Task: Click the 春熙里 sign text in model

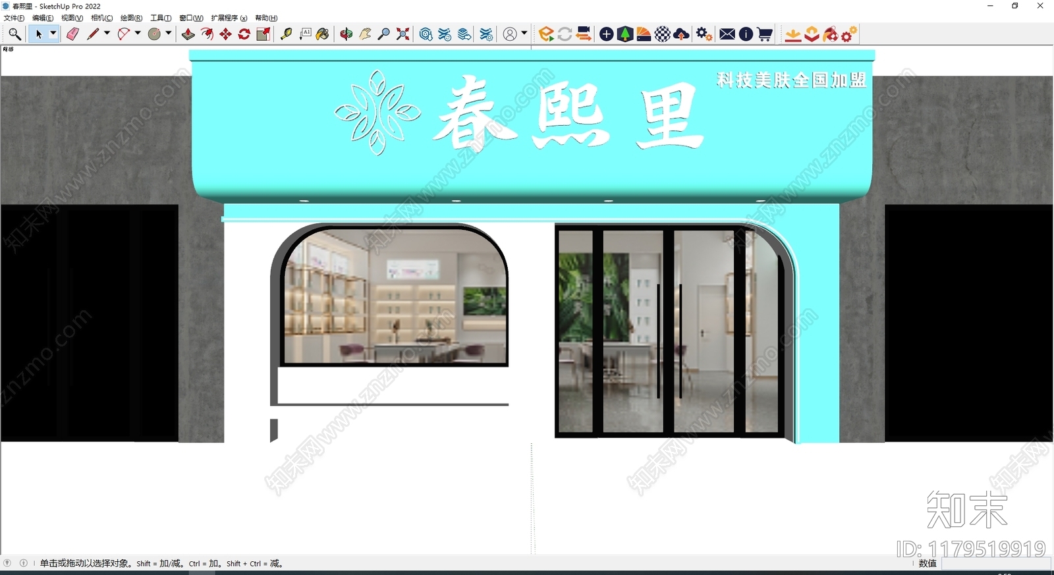Action: (x=570, y=114)
